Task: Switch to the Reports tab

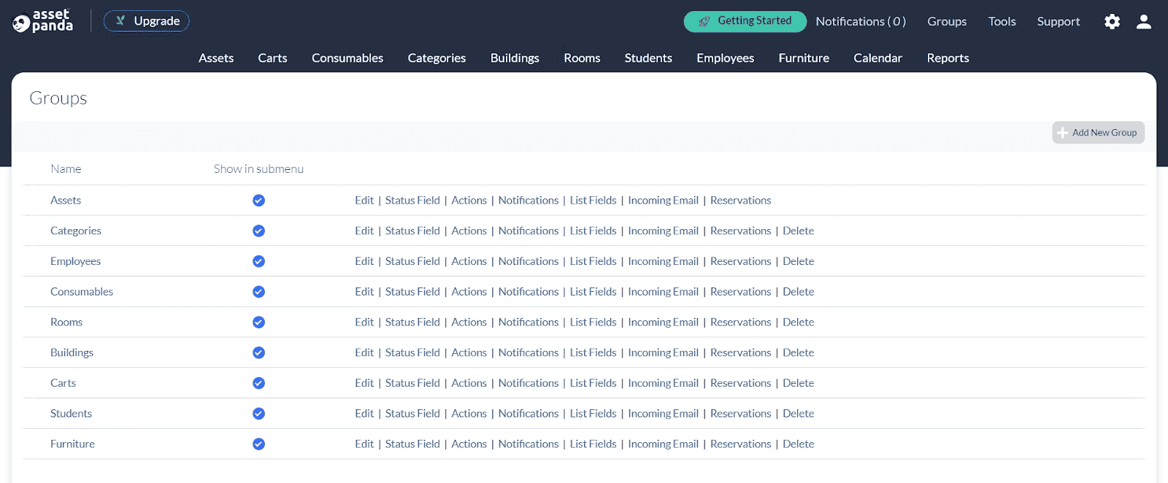Action: click(948, 58)
